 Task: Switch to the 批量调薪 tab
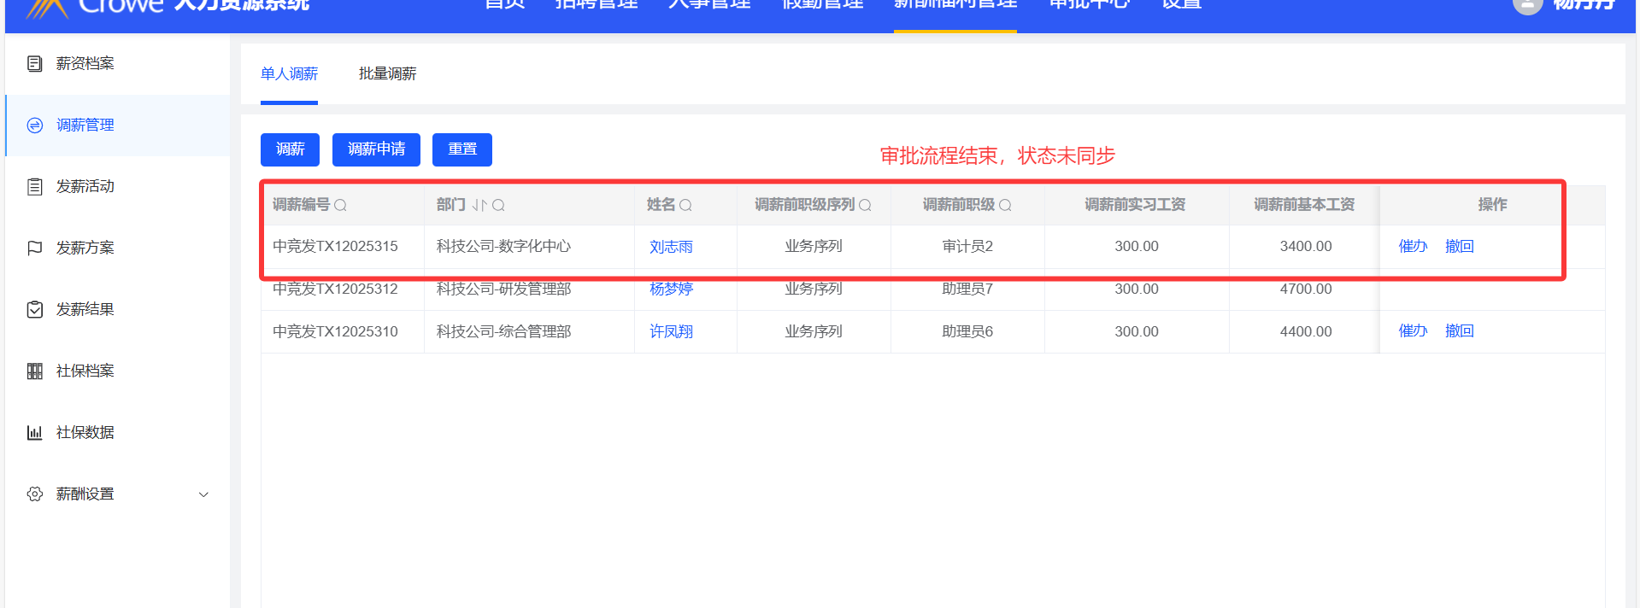coord(387,74)
